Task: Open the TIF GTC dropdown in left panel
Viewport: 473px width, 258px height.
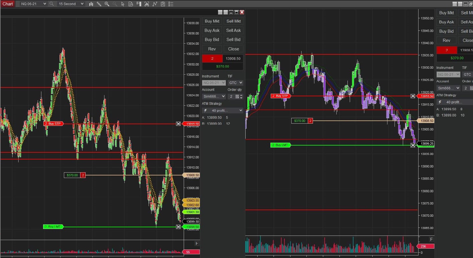Action: tap(235, 83)
